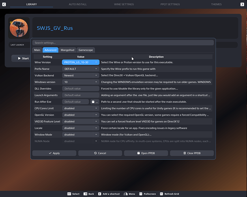Click the browse file icon for Run After Exe
Viewport: 247px width, 197px height.
click(x=95, y=102)
